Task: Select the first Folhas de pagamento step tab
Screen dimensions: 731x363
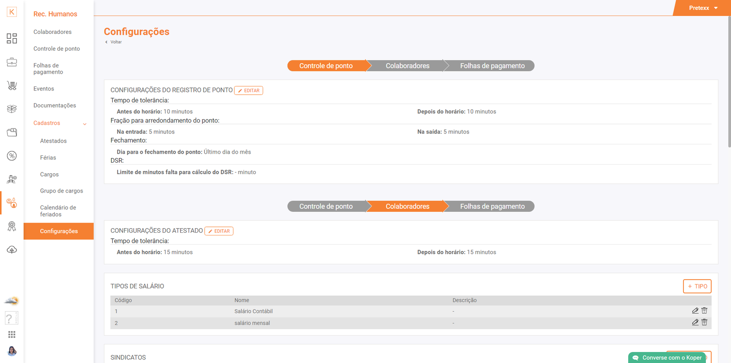Action: 492,66
